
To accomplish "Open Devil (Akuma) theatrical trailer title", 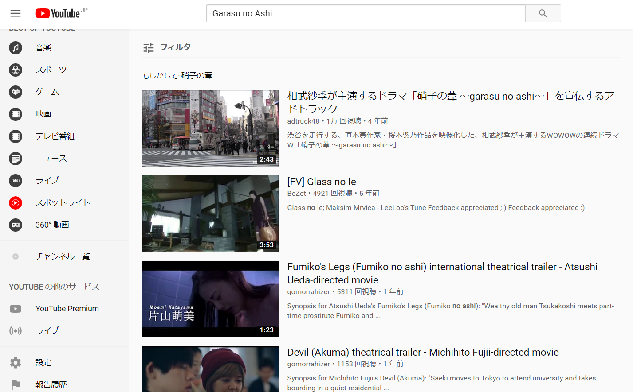I will [423, 352].
